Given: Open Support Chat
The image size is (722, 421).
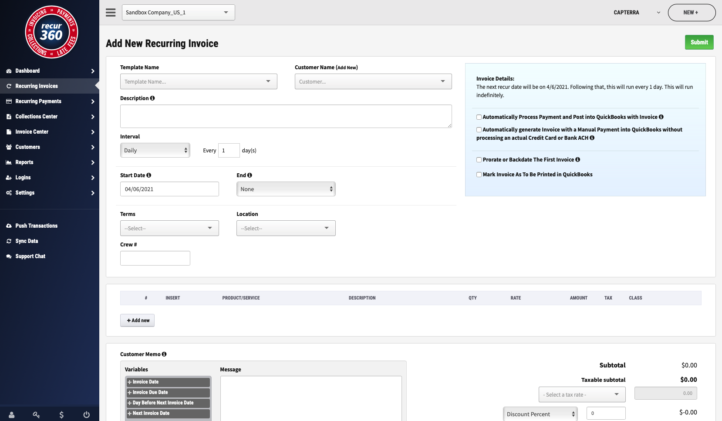Looking at the screenshot, I should 30,256.
